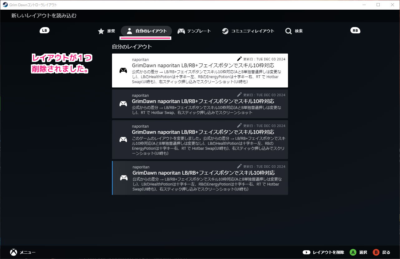Click the Steam logo beside コミュニティレイアウト
Screen dimensions: 400x259
click(225, 31)
